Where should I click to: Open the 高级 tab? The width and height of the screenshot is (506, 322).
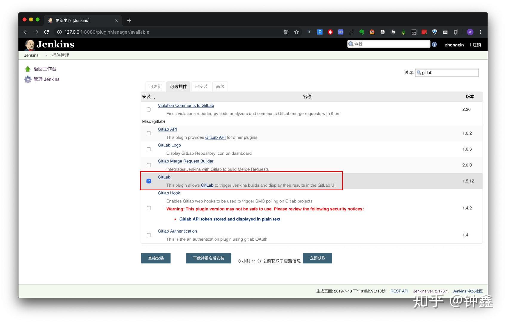click(220, 86)
